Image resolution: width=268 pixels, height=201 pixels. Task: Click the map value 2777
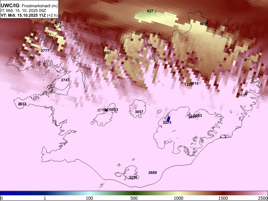[45, 51]
